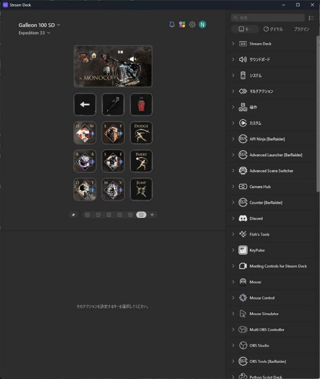The height and width of the screenshot is (379, 320).
Task: Select the R B skill key
Action: coord(85,161)
